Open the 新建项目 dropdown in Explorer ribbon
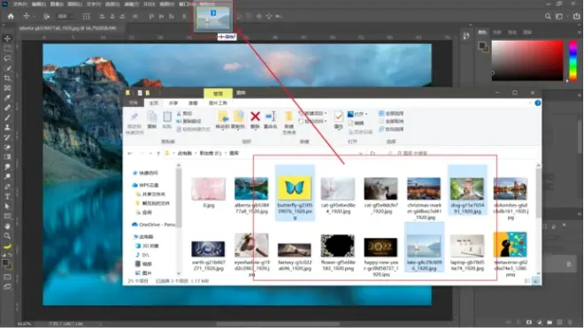 click(x=313, y=113)
